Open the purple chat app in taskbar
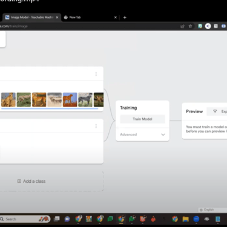The height and width of the screenshot is (227, 227). click(x=67, y=219)
